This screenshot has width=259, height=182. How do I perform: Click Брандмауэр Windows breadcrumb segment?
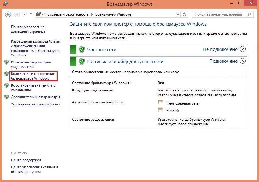[x=113, y=14]
